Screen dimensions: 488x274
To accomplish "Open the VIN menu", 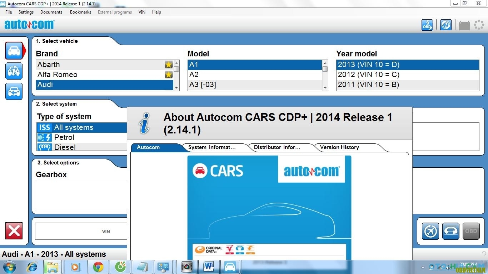I will pos(142,12).
